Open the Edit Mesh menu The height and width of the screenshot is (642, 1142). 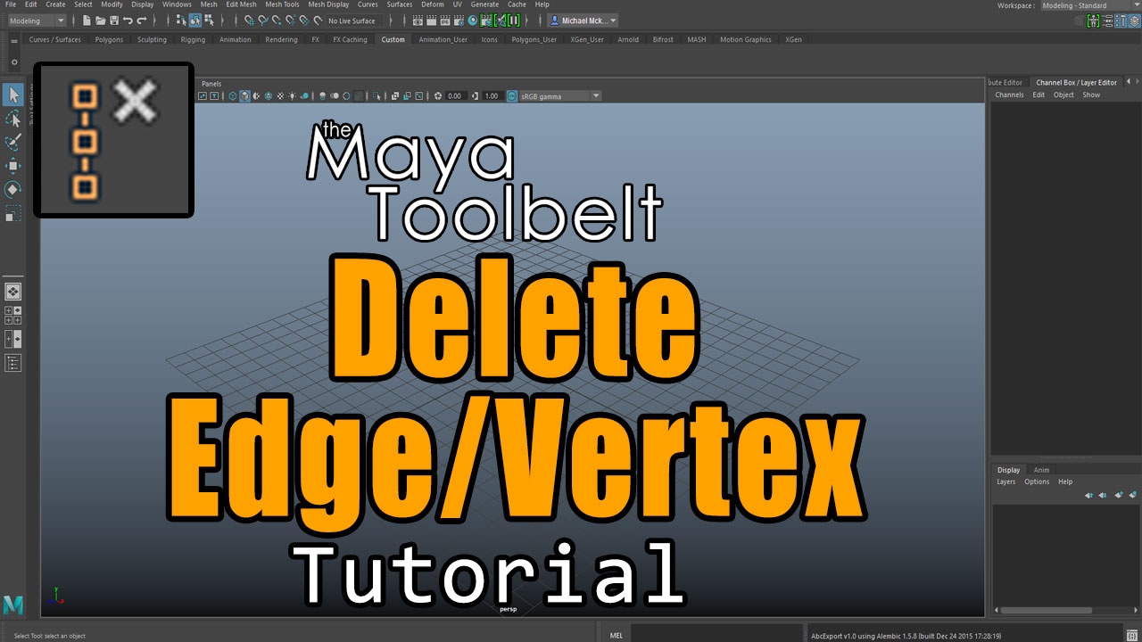click(x=241, y=4)
